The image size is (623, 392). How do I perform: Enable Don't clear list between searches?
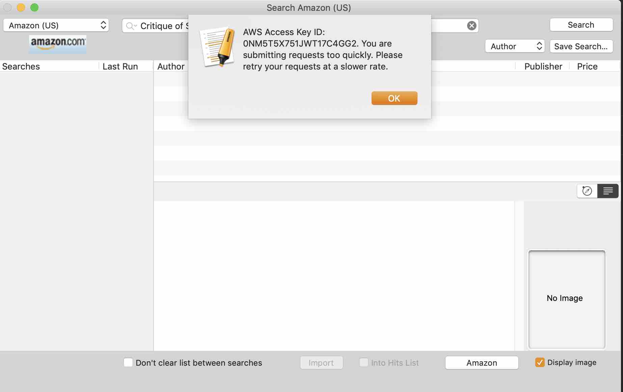pos(128,363)
